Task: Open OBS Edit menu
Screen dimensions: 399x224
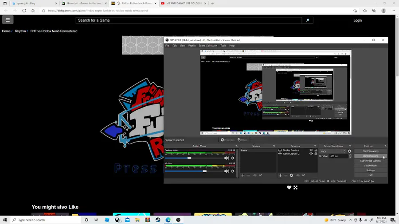Action: click(175, 46)
